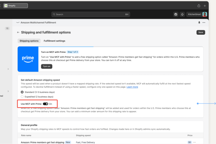Open the notifications bell
The image size is (216, 144).
point(182,14)
